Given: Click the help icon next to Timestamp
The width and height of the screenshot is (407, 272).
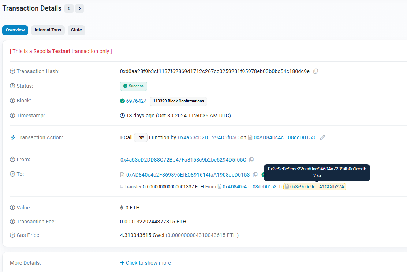Looking at the screenshot, I should 12,116.
